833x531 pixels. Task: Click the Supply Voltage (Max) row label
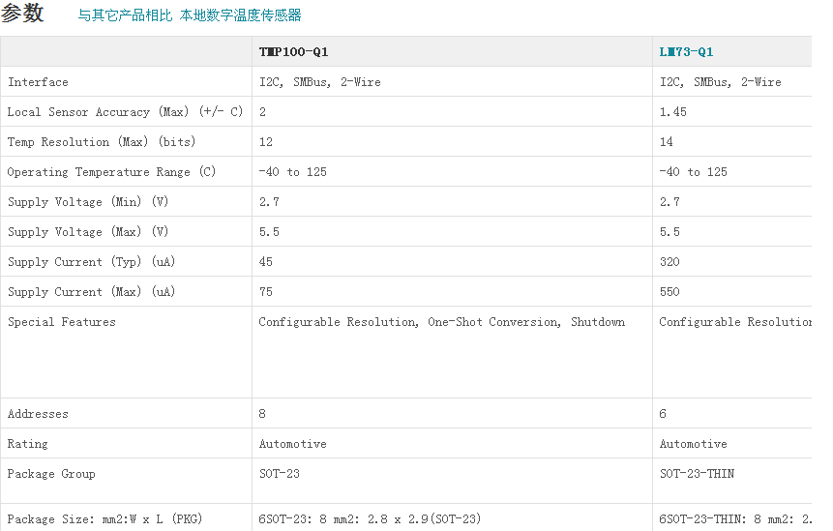pyautogui.click(x=87, y=232)
